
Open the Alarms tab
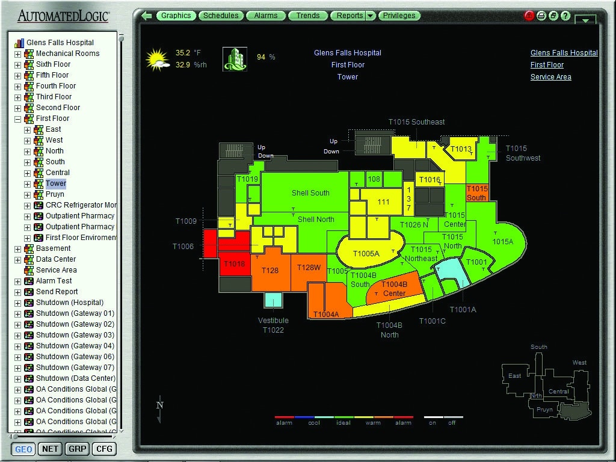265,16
